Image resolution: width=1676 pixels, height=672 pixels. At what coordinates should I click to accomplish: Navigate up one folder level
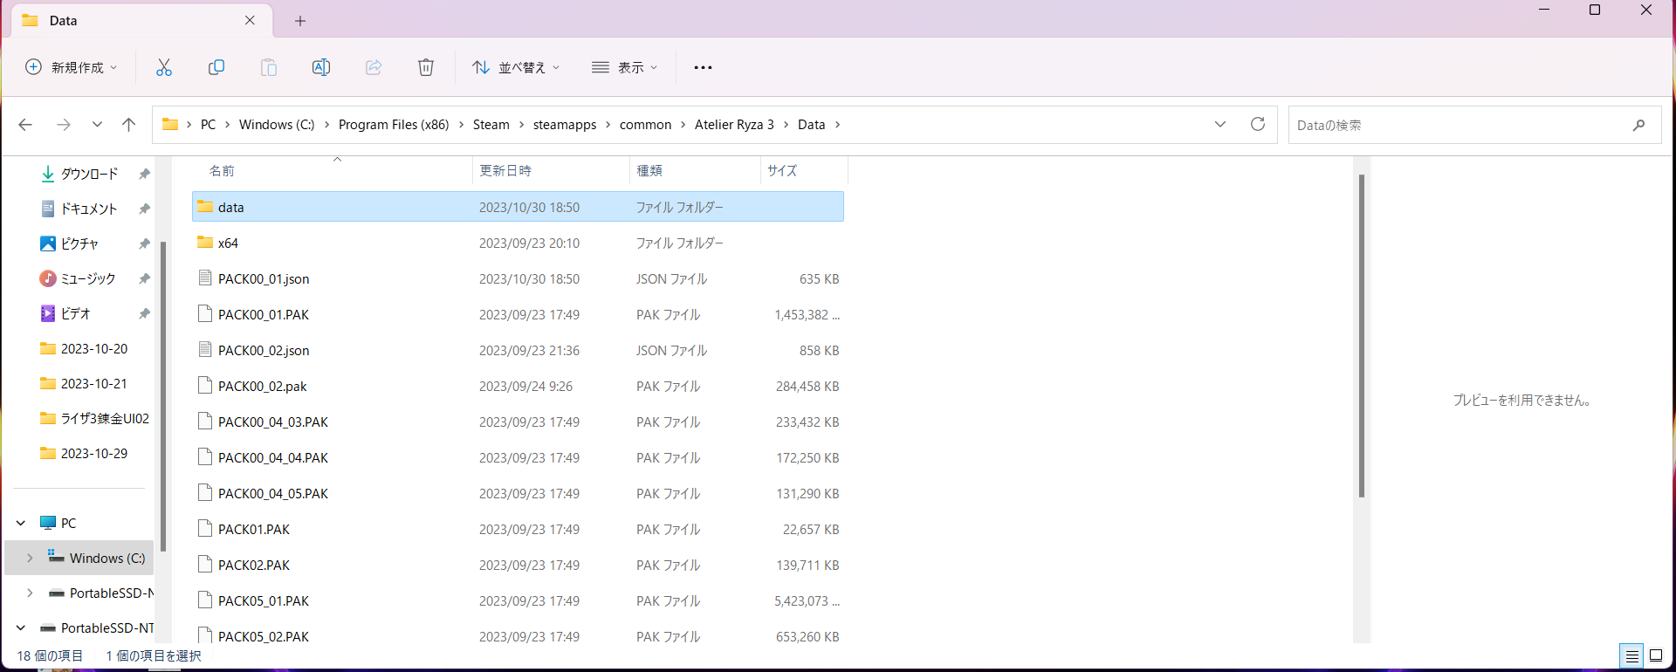point(129,125)
